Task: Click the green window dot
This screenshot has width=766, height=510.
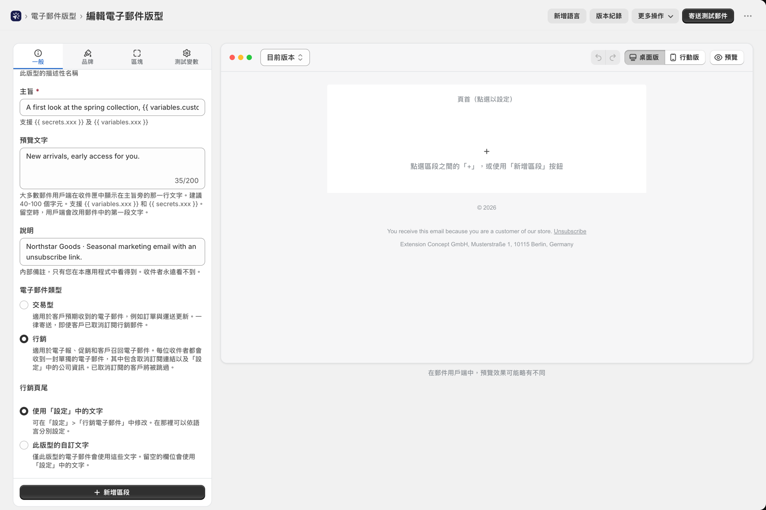Action: [249, 57]
